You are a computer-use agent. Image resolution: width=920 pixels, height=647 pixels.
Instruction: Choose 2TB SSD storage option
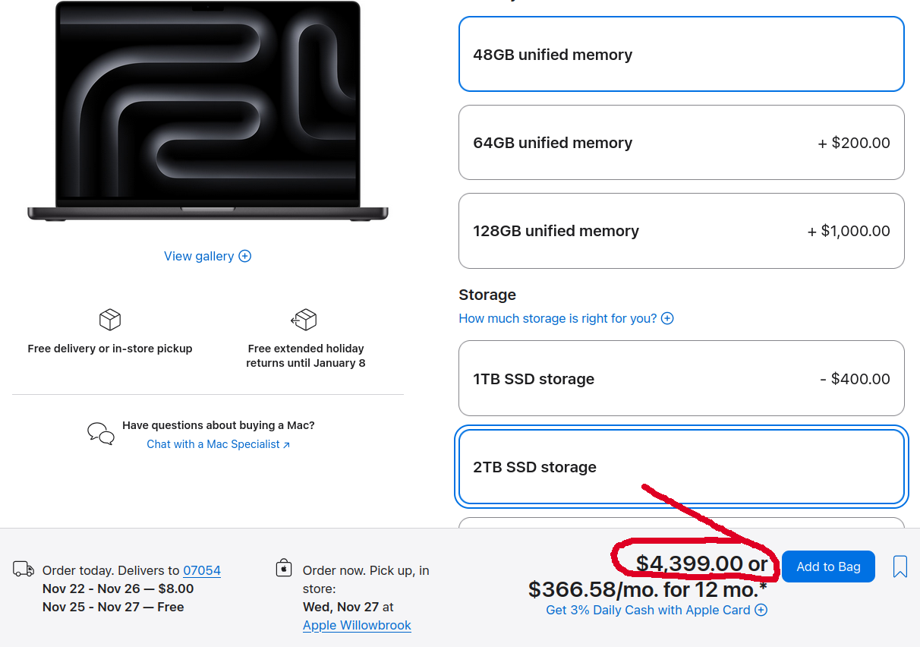click(x=681, y=466)
